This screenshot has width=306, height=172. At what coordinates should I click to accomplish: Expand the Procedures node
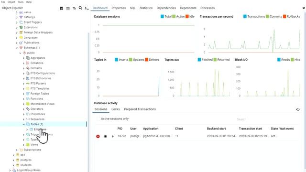point(23,114)
